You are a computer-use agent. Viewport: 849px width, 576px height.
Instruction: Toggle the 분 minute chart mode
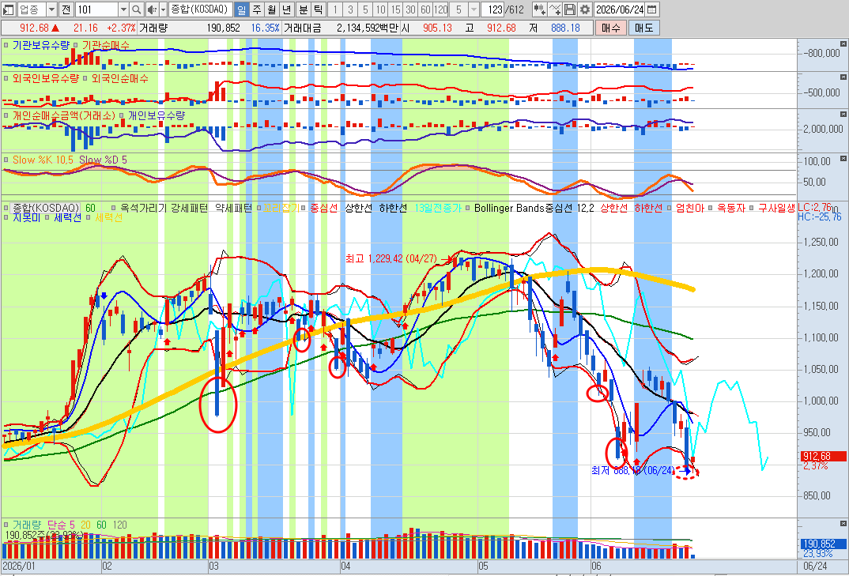pos(304,9)
